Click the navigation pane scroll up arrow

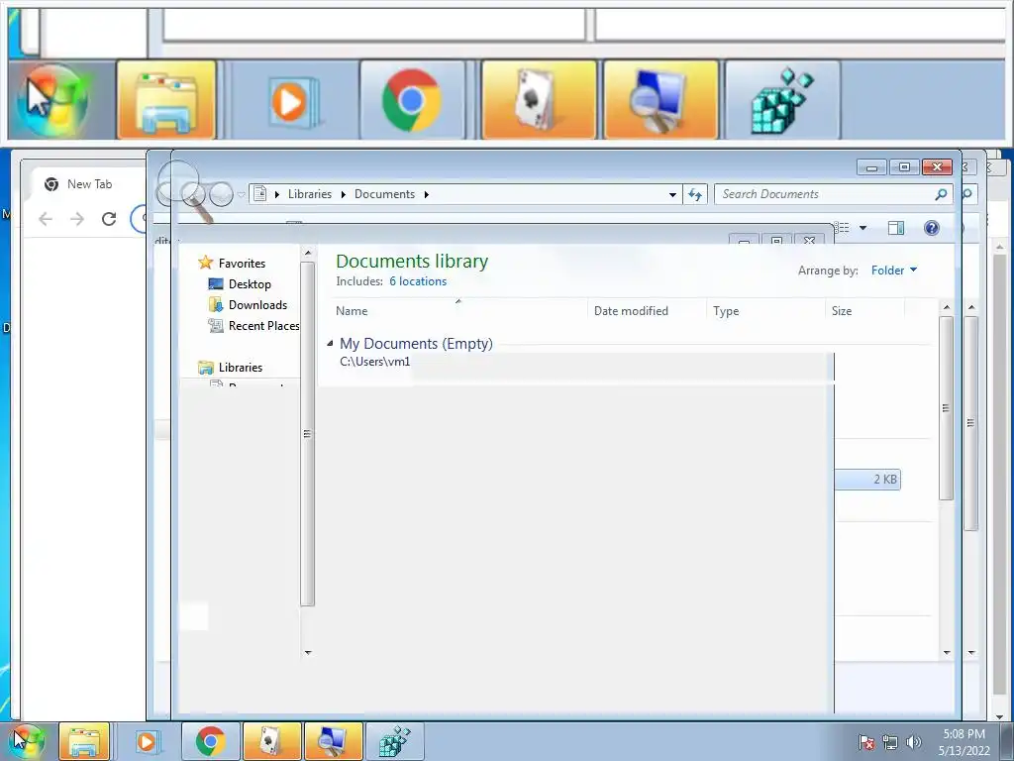(308, 253)
